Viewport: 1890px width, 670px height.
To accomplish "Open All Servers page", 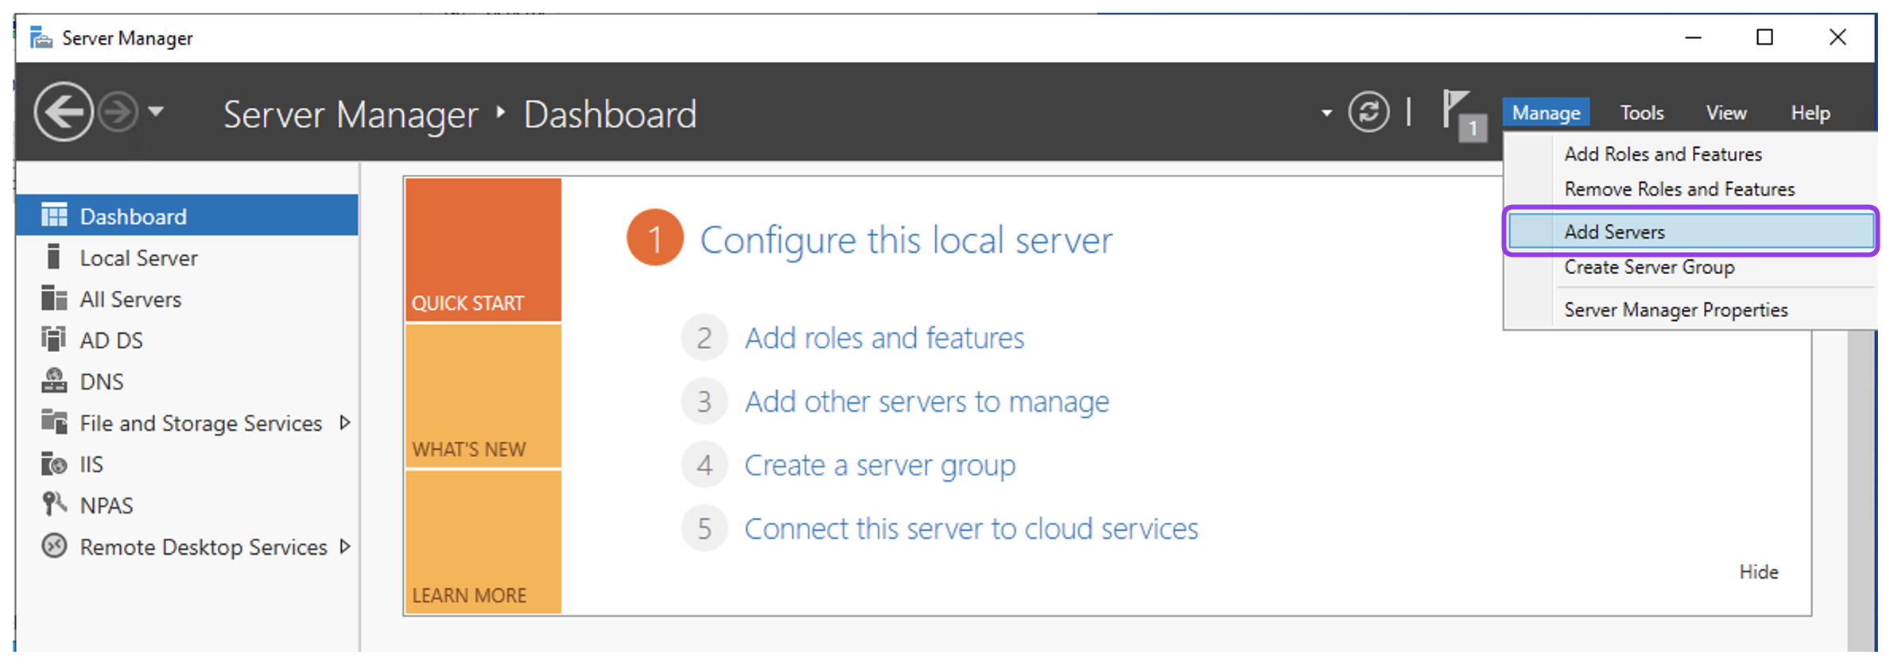I will (187, 299).
